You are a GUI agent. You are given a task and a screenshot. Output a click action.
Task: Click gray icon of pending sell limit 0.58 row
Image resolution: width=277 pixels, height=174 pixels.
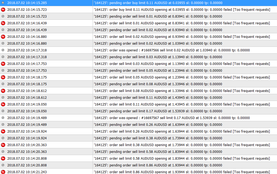click(3, 152)
